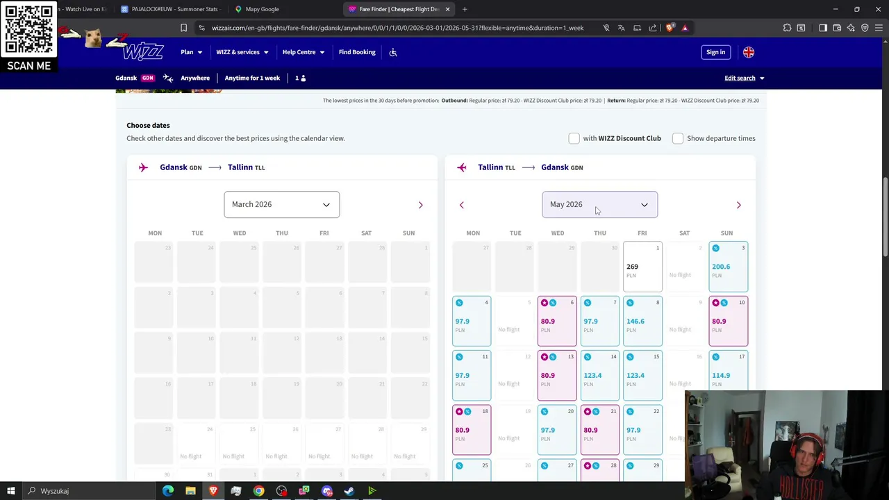The height and width of the screenshot is (500, 889).
Task: Select May 10 return fare 80.9
Action: pyautogui.click(x=729, y=321)
